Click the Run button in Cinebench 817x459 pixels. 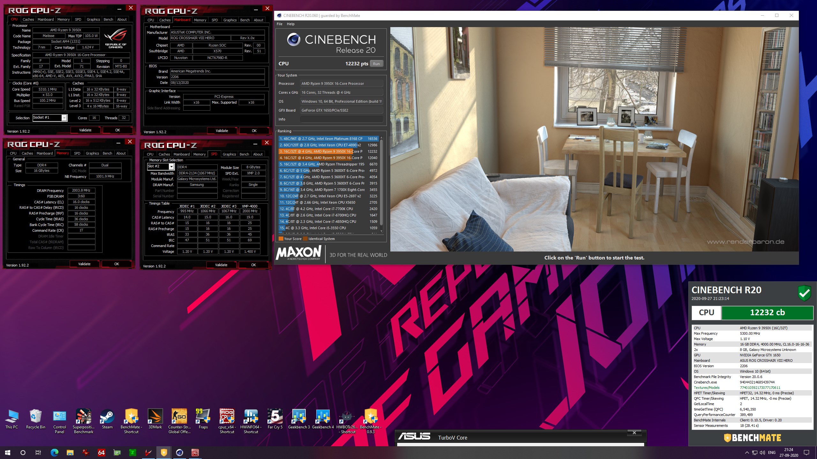pos(376,64)
